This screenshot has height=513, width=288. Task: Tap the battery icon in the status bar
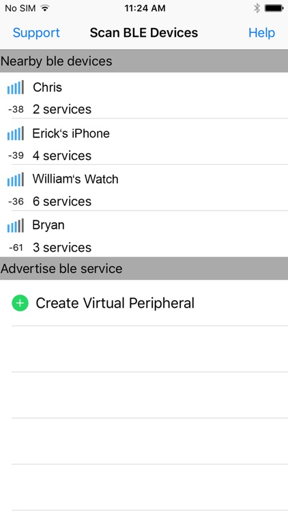(x=274, y=8)
